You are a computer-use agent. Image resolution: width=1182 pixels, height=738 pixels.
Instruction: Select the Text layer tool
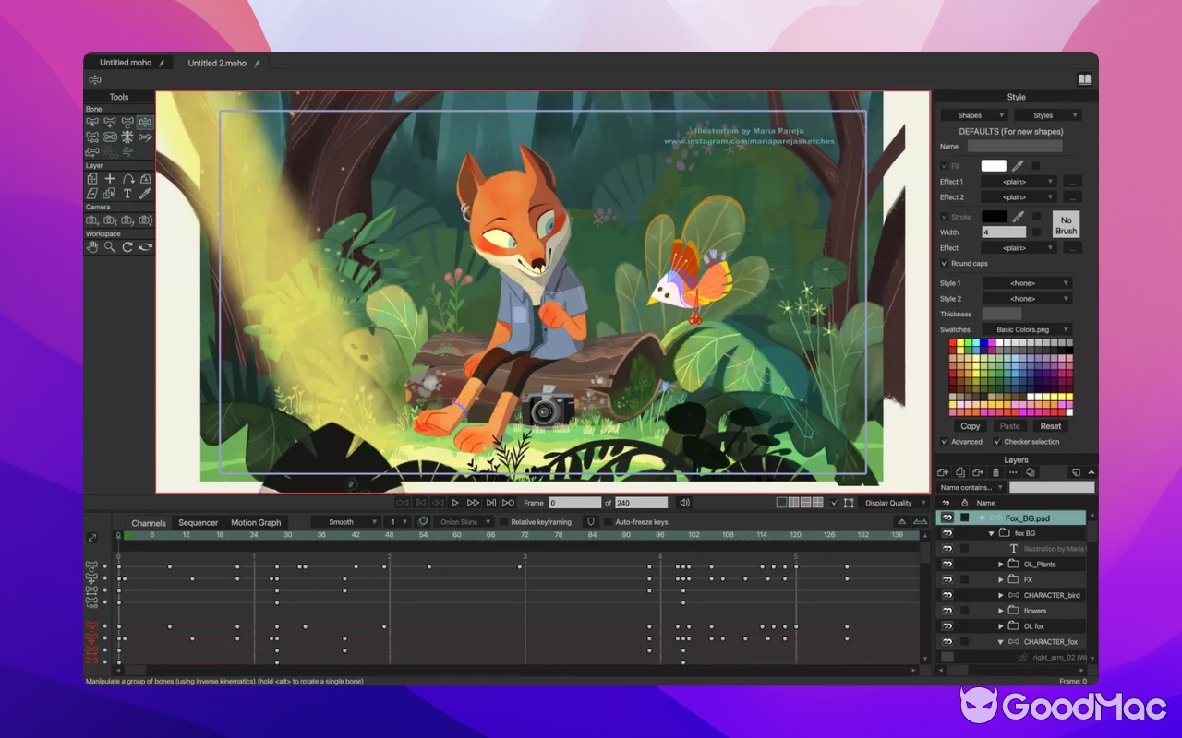pyautogui.click(x=127, y=194)
